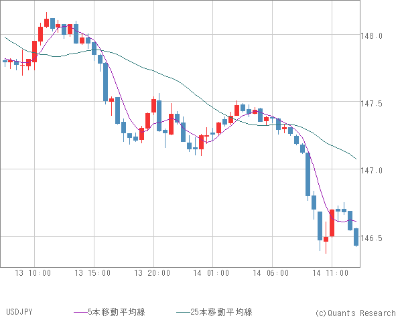Screen dimensions: 402x318
Task: Click the USDJPY symbol label
Action: point(19,312)
